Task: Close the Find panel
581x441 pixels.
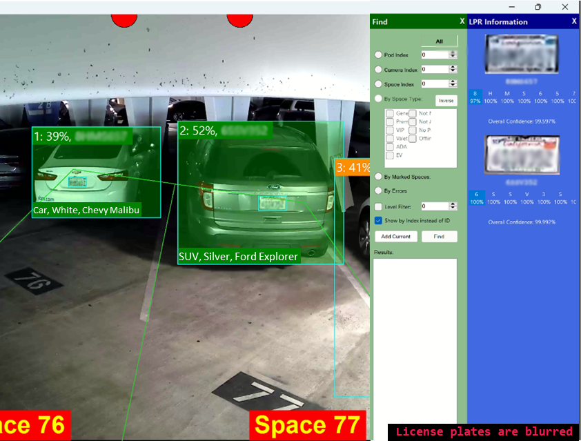Action: (x=462, y=21)
